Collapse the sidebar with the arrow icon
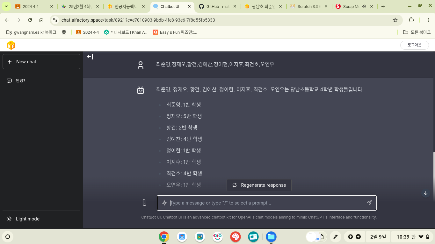This screenshot has height=244, width=435. point(90,57)
